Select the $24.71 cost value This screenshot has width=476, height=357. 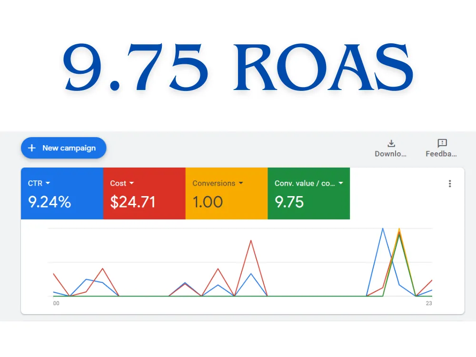[133, 202]
